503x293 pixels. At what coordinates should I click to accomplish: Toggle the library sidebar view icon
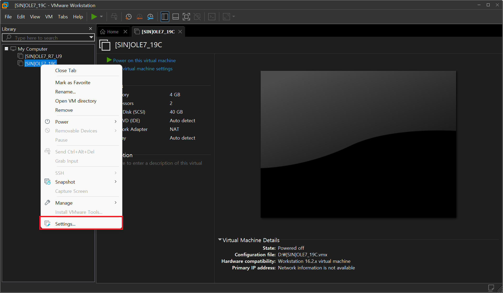click(x=165, y=17)
